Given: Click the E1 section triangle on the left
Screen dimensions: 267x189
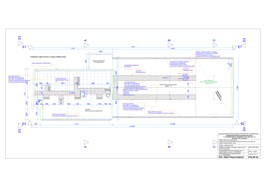Looking at the screenshot, I should point(30,47).
